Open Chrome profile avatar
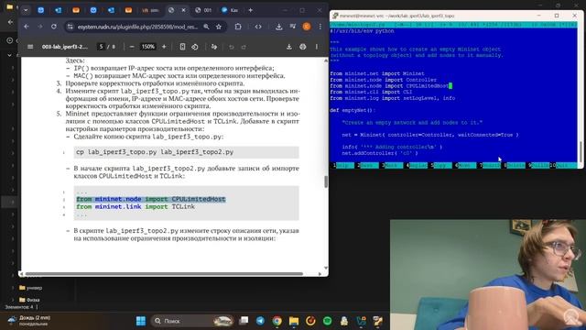Viewport: 586px width, 330px height. click(307, 27)
